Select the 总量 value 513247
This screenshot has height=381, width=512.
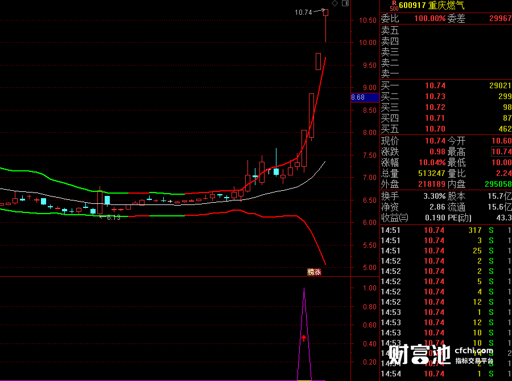click(x=432, y=173)
